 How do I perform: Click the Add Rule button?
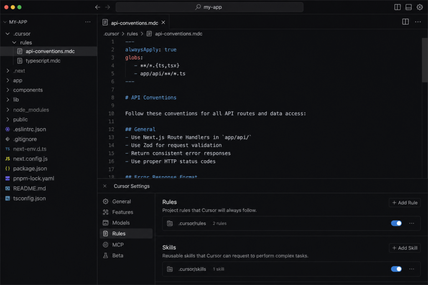pyautogui.click(x=405, y=203)
